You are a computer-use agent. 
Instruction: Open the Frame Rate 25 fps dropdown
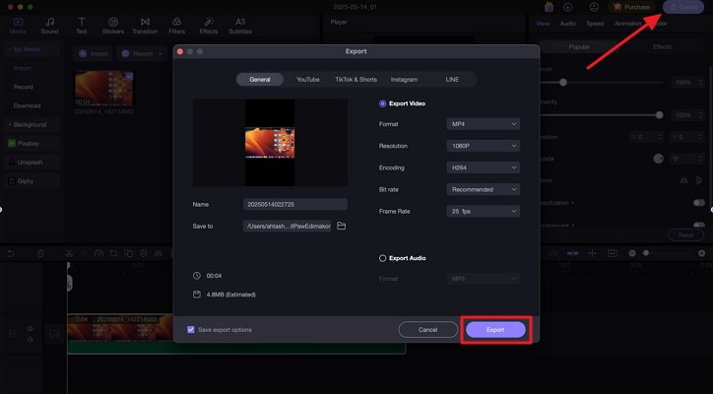483,211
